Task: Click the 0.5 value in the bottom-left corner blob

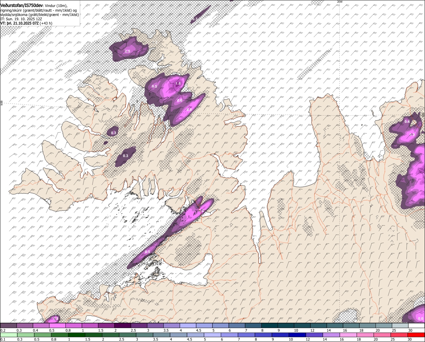Action: click(x=56, y=318)
